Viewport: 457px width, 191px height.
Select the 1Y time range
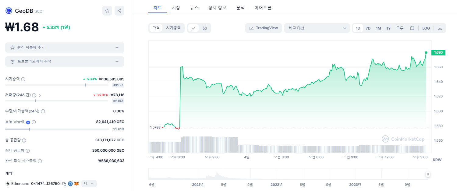[x=388, y=28]
